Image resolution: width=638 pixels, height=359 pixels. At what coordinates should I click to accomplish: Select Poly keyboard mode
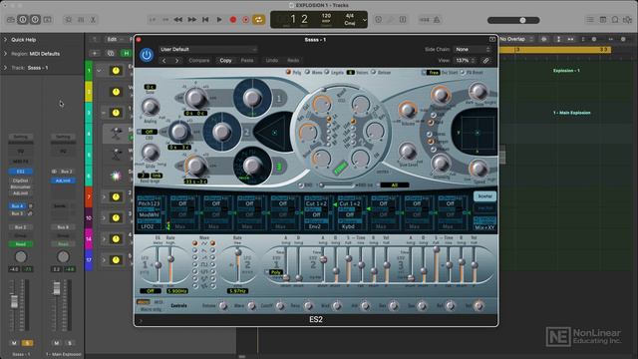coord(288,72)
